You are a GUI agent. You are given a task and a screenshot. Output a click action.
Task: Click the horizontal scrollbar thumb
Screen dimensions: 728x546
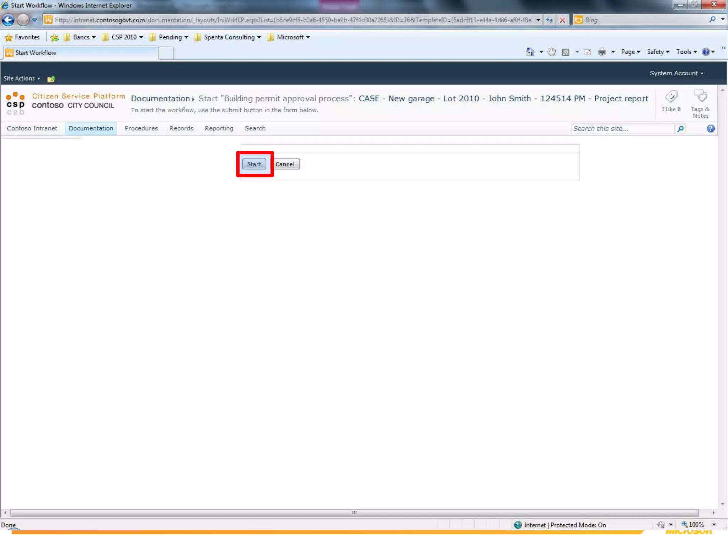pos(354,513)
